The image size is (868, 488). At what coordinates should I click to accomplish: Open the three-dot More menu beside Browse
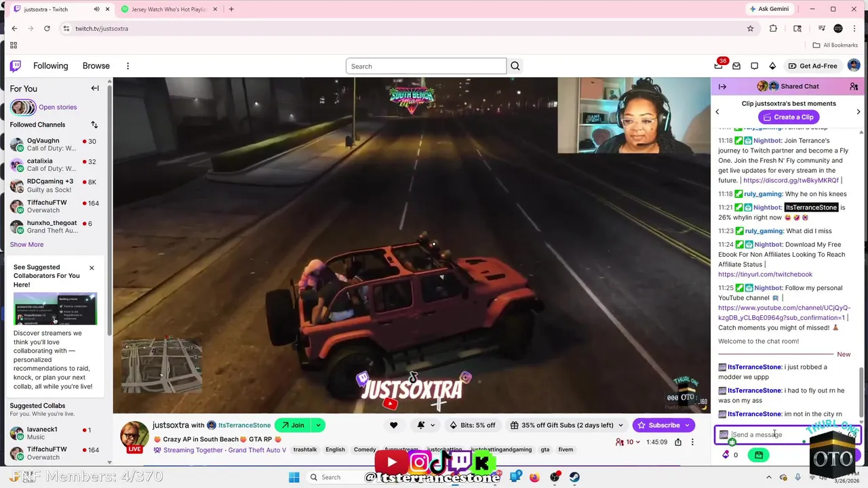pyautogui.click(x=127, y=66)
